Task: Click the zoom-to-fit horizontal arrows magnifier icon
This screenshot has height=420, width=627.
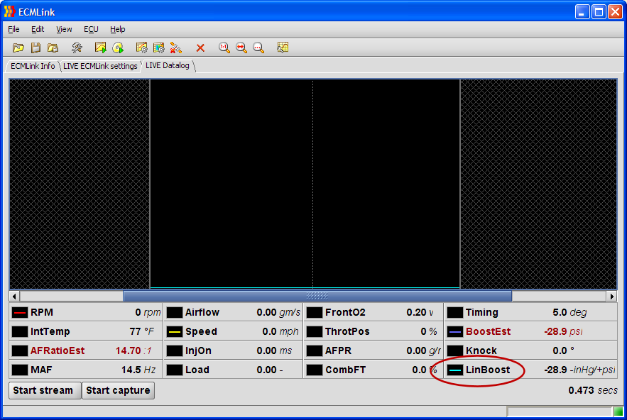Action: (241, 48)
